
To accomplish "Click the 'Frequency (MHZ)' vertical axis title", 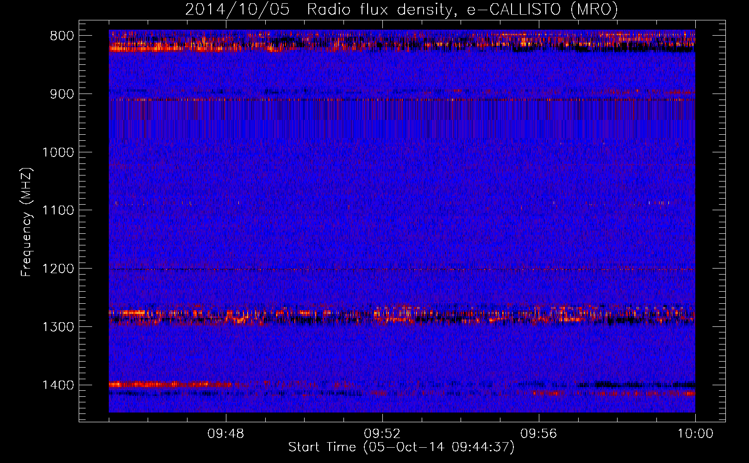I will click(27, 222).
